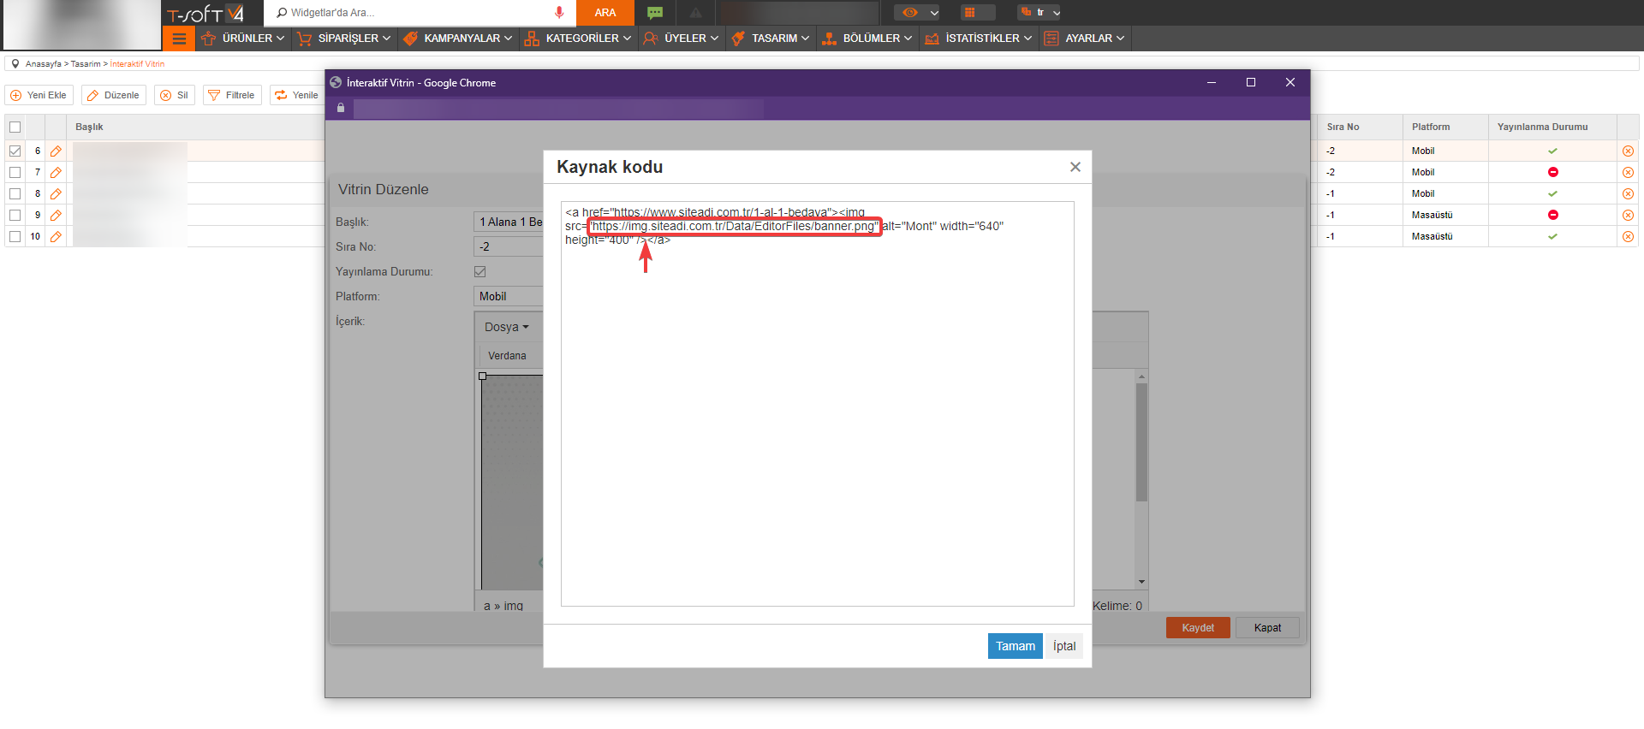Click the Sıra No input field

point(509,246)
